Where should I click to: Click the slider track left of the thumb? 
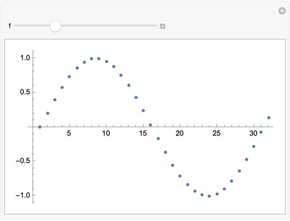tap(32, 26)
